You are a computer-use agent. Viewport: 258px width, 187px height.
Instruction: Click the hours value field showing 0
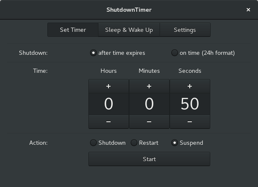[x=108, y=104]
